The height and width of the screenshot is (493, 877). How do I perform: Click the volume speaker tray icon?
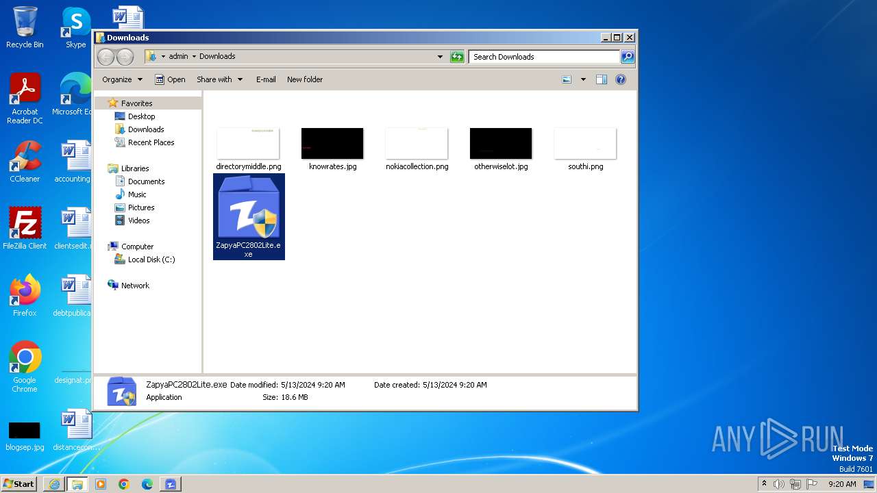pyautogui.click(x=779, y=484)
